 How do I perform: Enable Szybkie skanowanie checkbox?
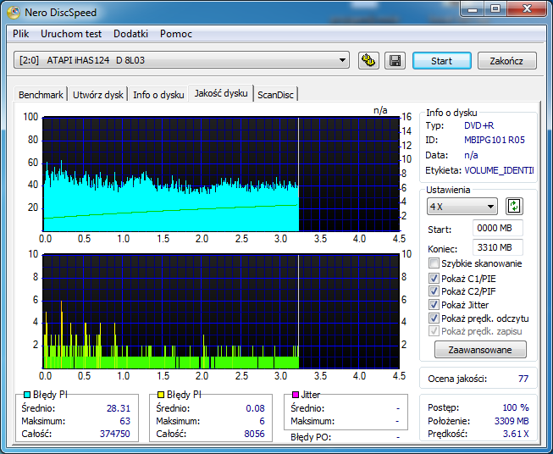click(434, 263)
